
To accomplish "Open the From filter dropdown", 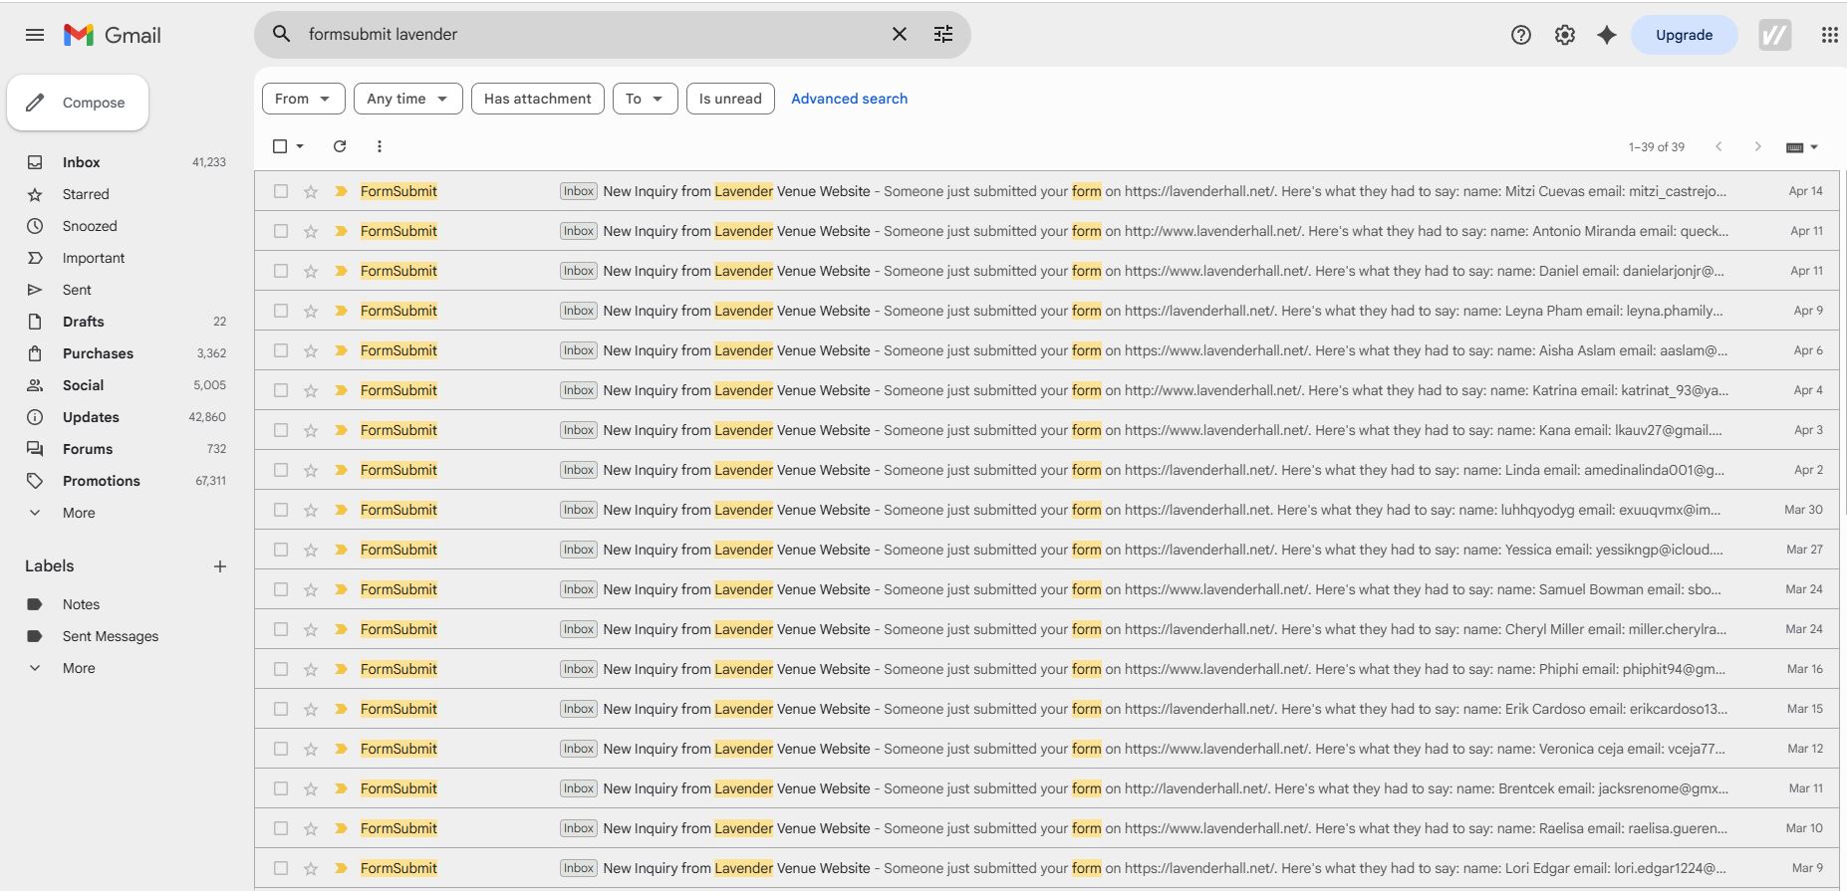I will tap(304, 99).
